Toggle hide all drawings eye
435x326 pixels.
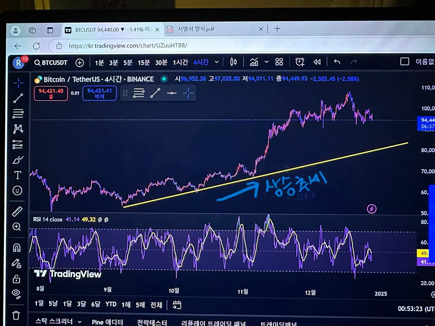[16, 294]
